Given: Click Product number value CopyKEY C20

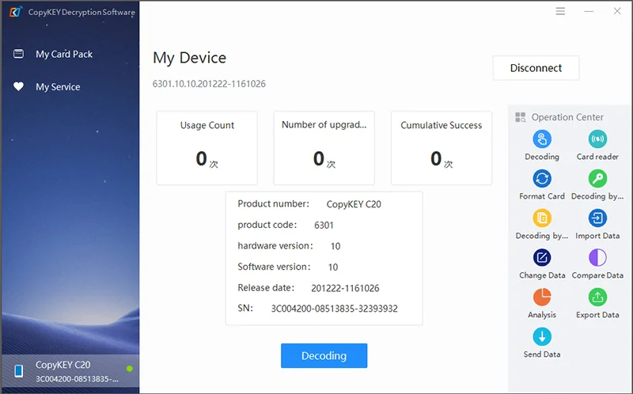Looking at the screenshot, I should pyautogui.click(x=354, y=204).
